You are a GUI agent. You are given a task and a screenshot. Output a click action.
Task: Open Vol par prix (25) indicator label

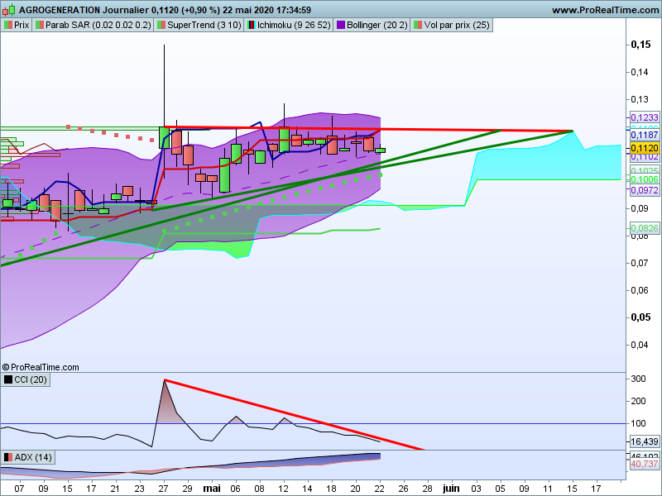[451, 25]
